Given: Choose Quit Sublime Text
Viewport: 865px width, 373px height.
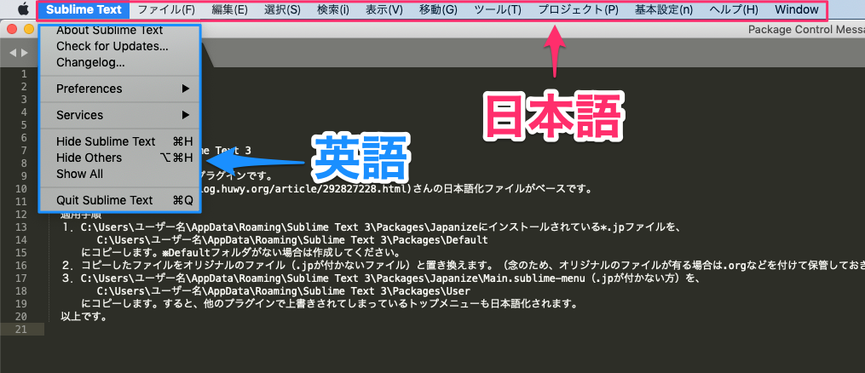Looking at the screenshot, I should click(x=119, y=200).
